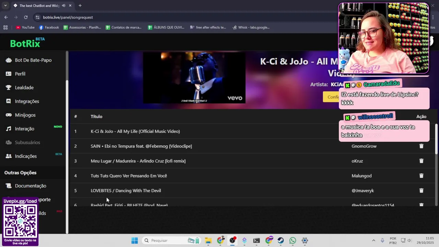
Task: Click the icon beside Integrações
Action: pyautogui.click(x=9, y=101)
